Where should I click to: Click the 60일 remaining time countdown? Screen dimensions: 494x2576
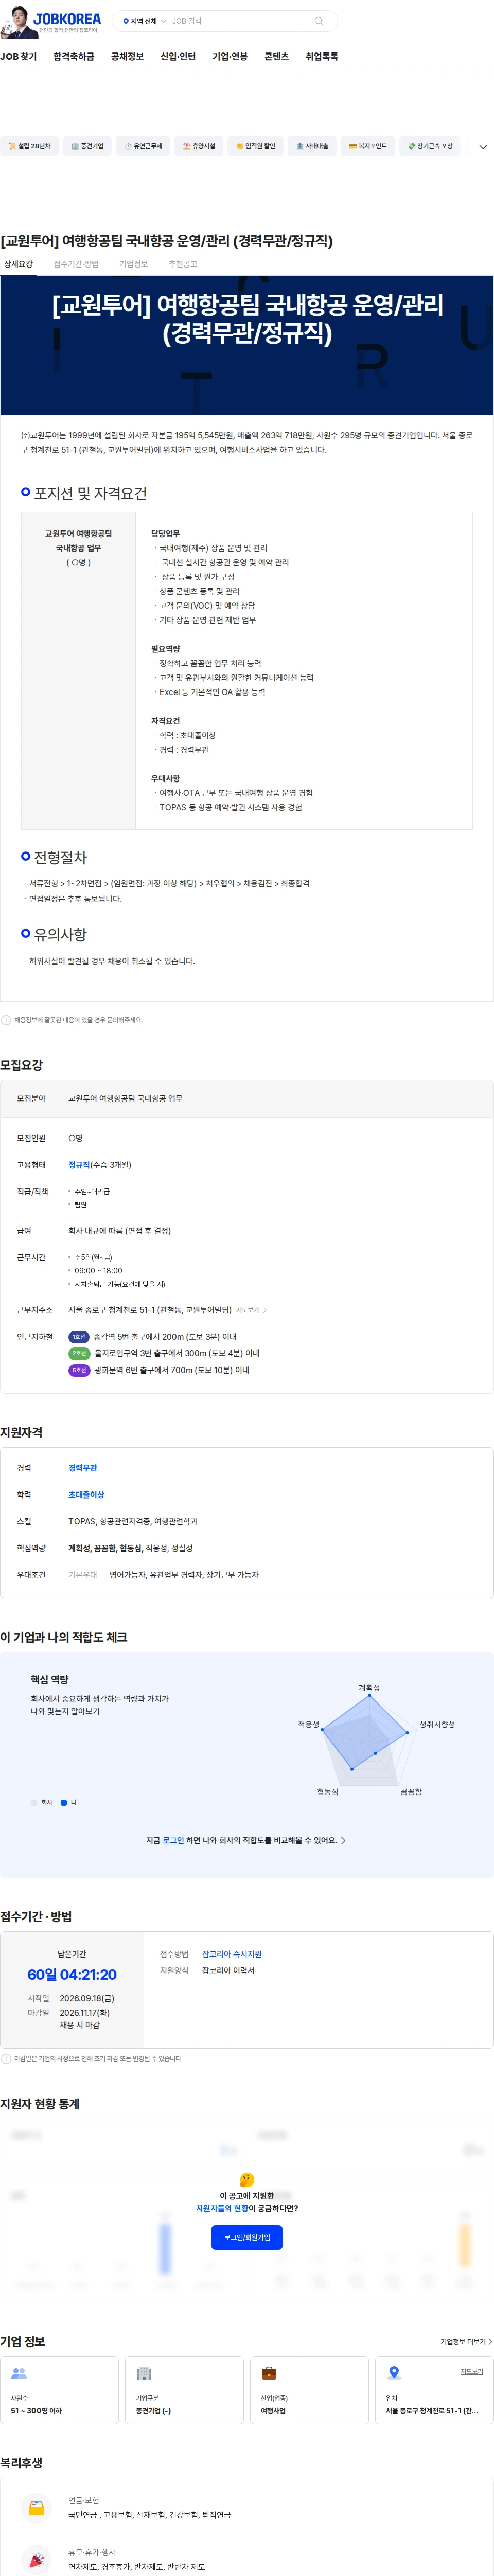coord(72,1974)
